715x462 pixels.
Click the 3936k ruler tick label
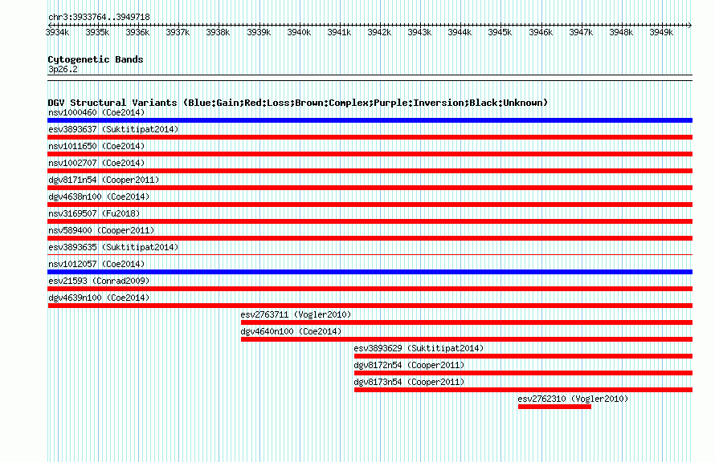pos(137,32)
